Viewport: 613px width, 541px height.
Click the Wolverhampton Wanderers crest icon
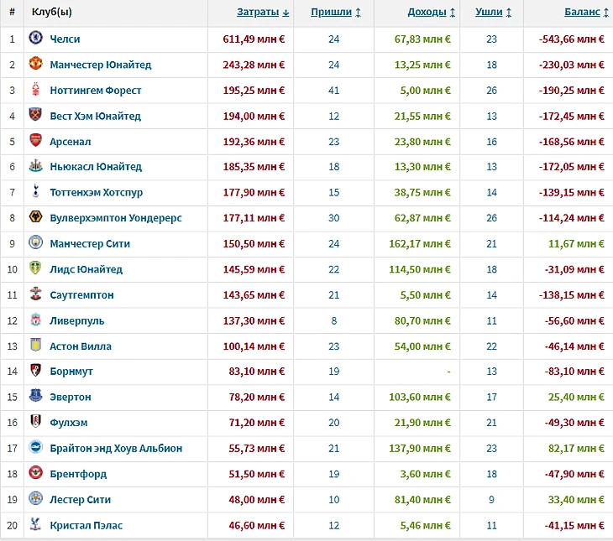pos(35,218)
